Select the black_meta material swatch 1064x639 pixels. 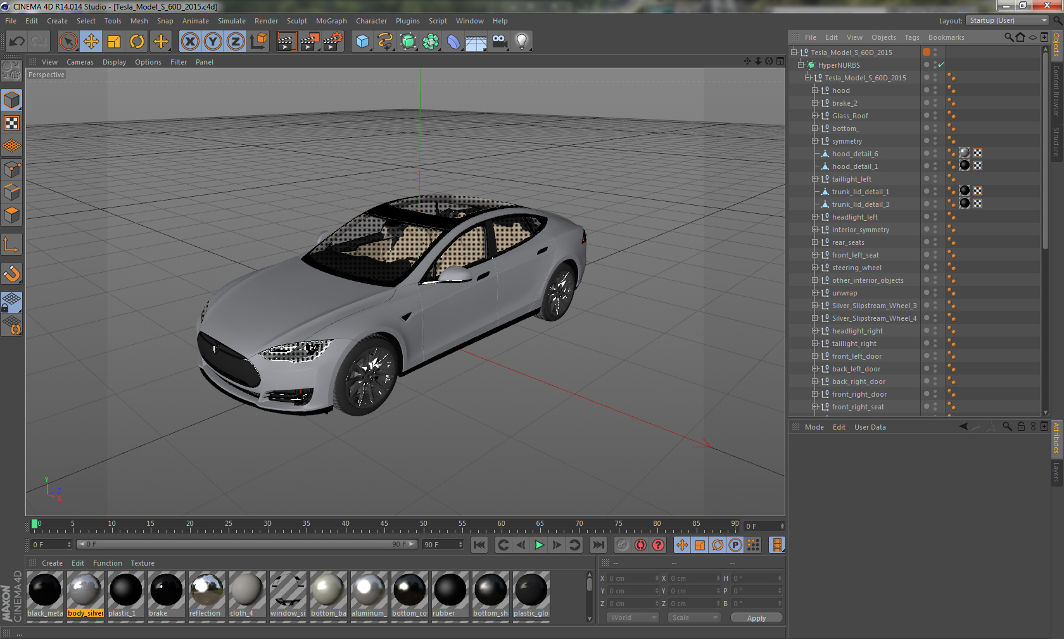coord(45,594)
